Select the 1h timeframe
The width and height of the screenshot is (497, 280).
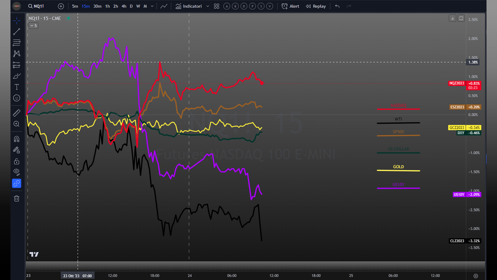108,6
